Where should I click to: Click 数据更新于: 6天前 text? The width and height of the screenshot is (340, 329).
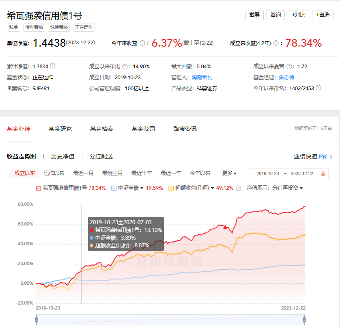pyautogui.click(x=313, y=128)
